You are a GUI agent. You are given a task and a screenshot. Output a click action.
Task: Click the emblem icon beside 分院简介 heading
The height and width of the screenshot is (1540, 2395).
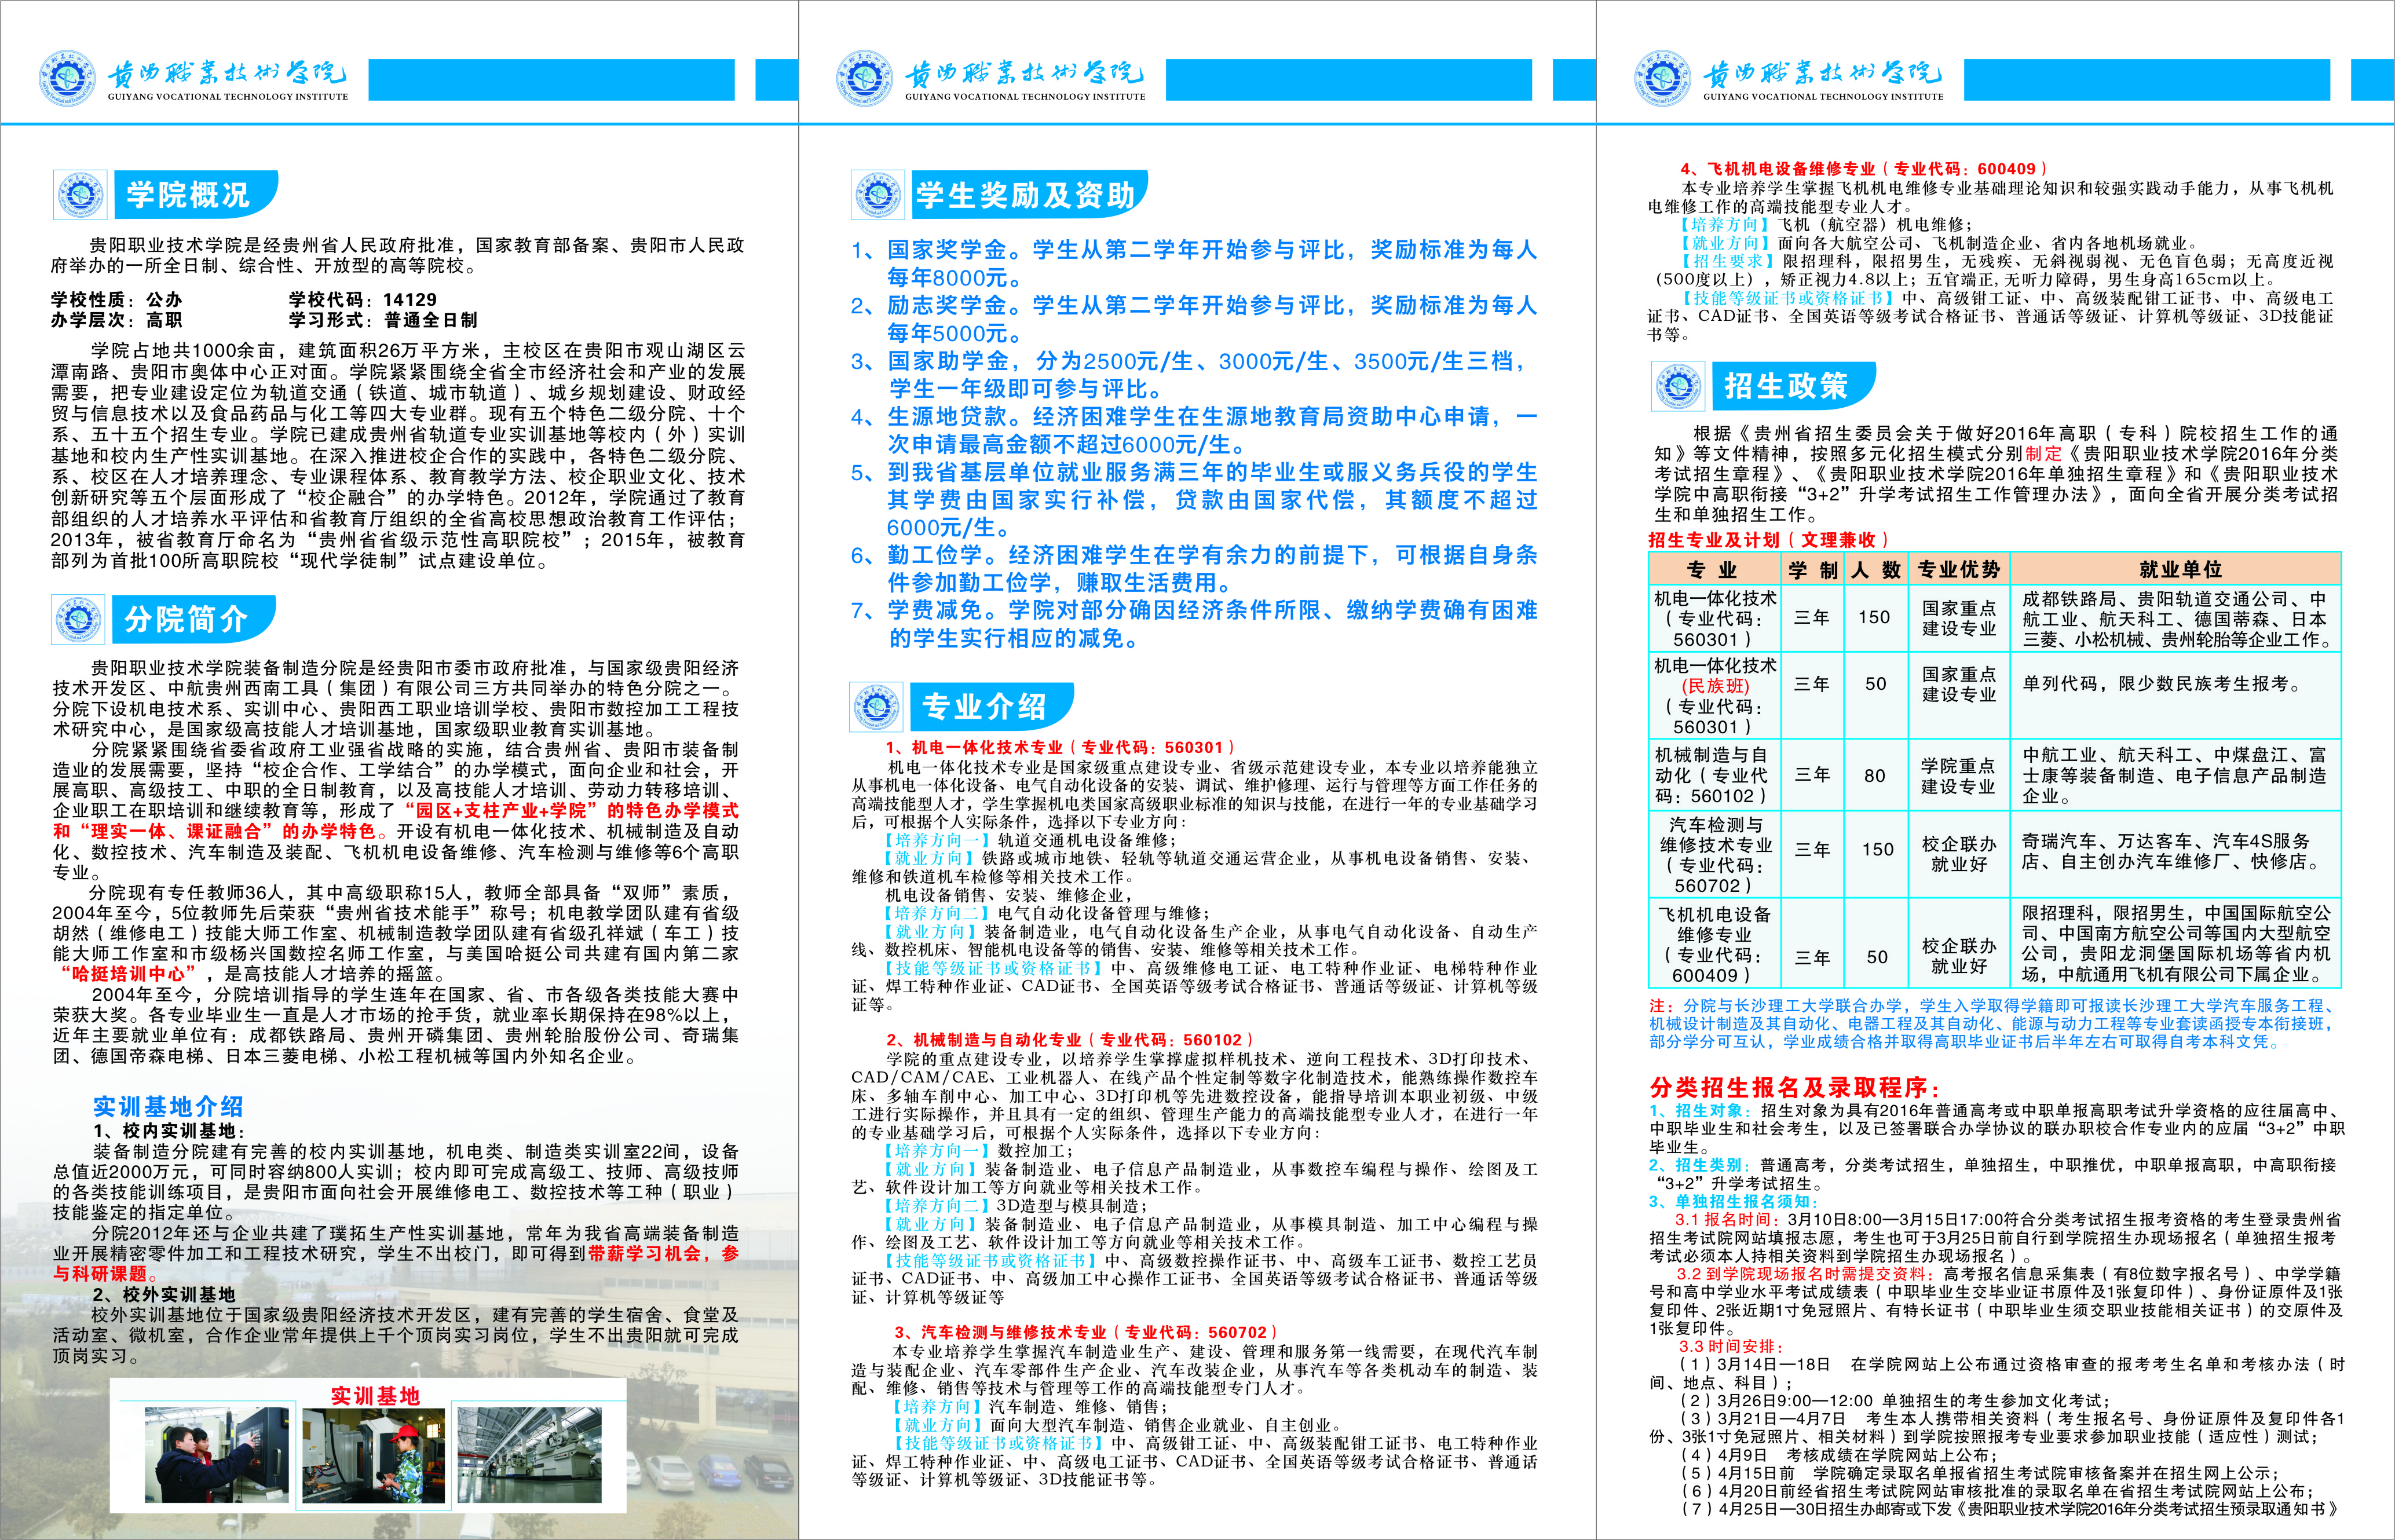tap(79, 619)
